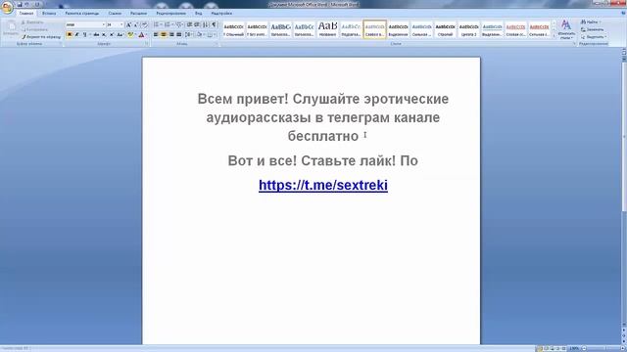Screen dimensions: 627x352
Task: Open the Office button menu
Action: coord(7,7)
